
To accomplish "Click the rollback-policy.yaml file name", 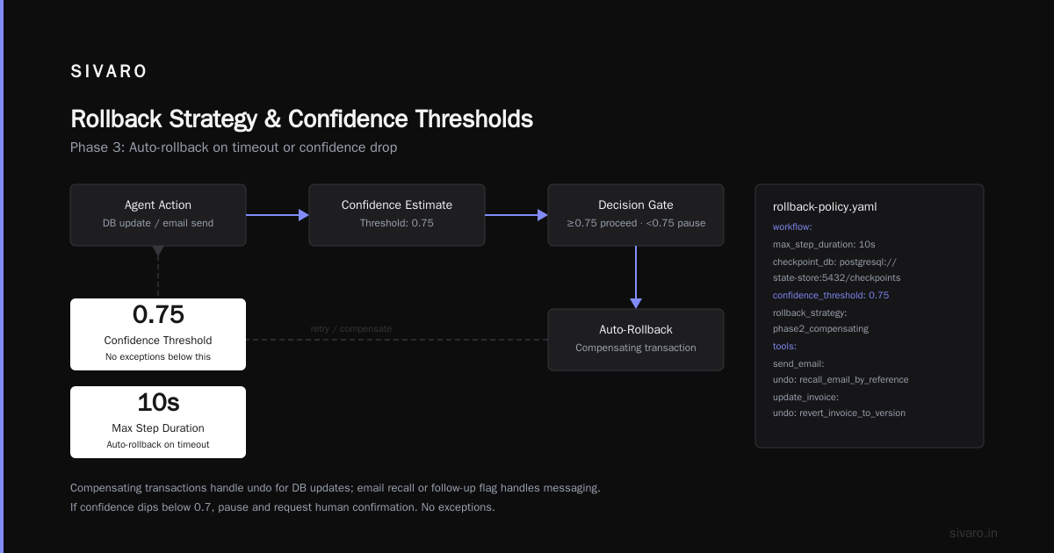I will click(825, 207).
